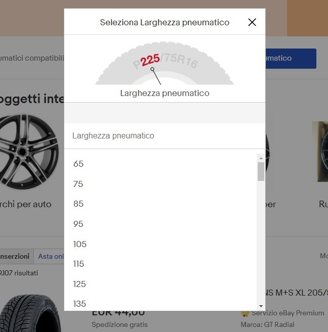Viewport: 328px width, 332px height.
Task: Pick 125 from tire widths
Action: pos(161,284)
